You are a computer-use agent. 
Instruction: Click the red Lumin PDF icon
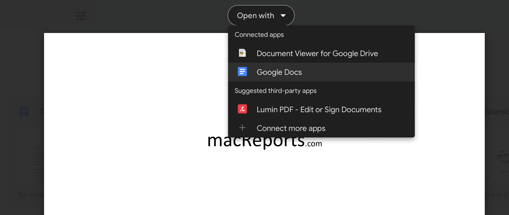242,109
